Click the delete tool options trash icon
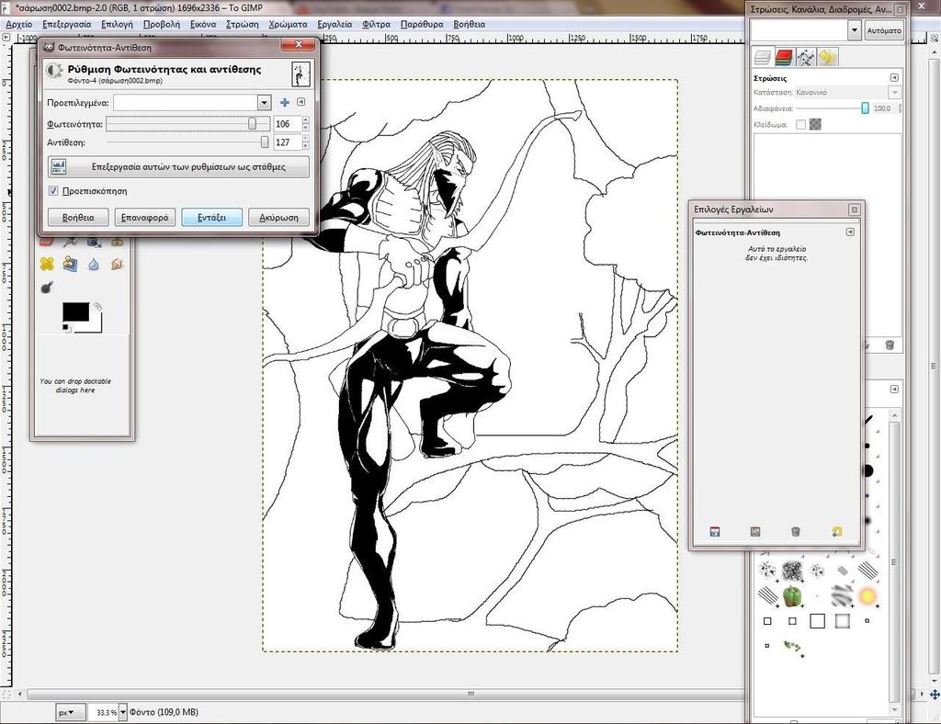Image resolution: width=941 pixels, height=724 pixels. pos(796,531)
